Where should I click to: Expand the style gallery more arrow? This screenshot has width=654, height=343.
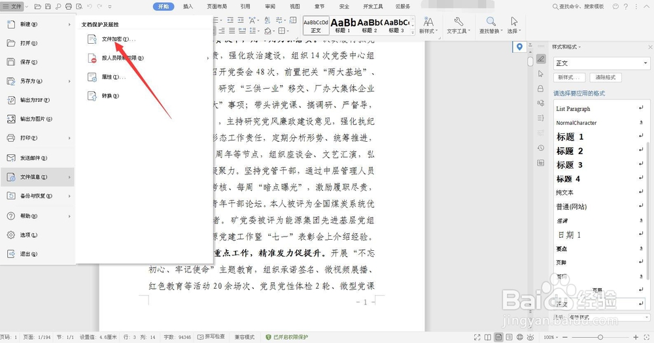[x=413, y=31]
